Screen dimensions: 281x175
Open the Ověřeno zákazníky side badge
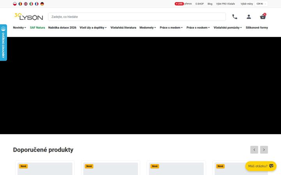(4, 42)
